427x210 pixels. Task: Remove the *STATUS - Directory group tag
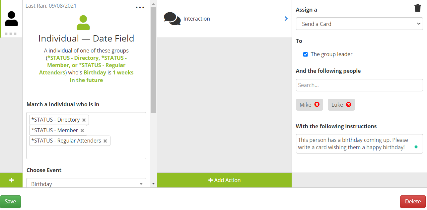coord(84,120)
